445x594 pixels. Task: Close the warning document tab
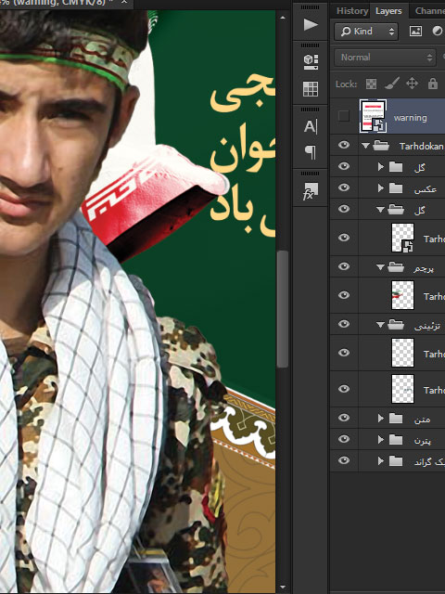click(x=124, y=2)
